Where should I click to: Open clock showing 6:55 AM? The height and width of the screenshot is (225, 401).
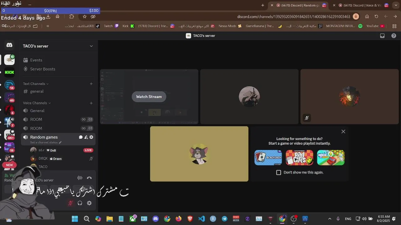pyautogui.click(x=384, y=219)
